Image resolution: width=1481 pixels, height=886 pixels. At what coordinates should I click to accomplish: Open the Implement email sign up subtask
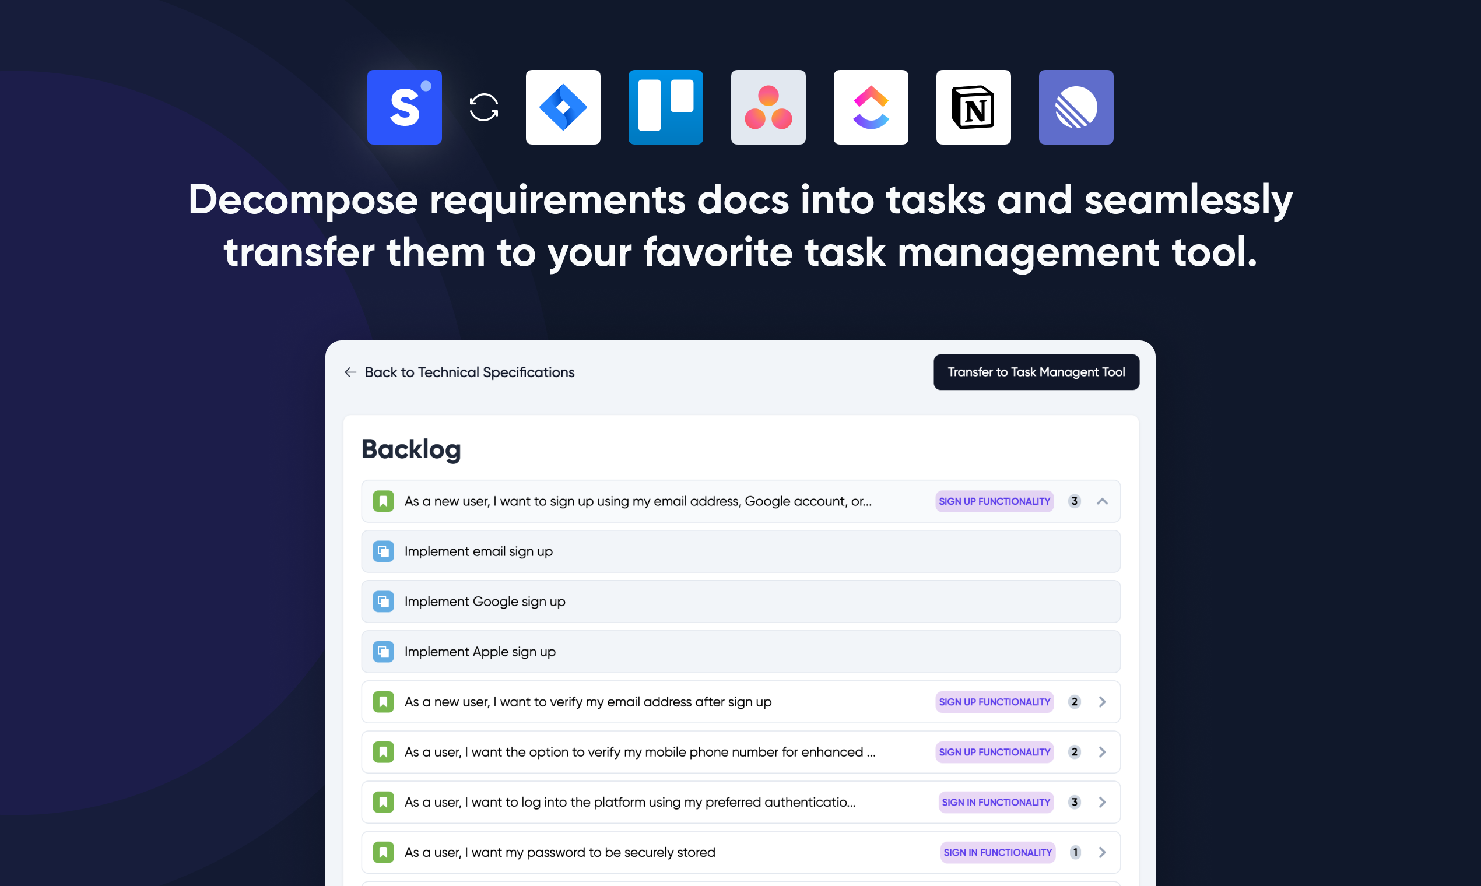pyautogui.click(x=478, y=551)
